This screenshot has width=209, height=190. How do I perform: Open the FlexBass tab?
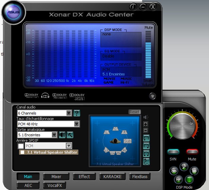click(140, 176)
